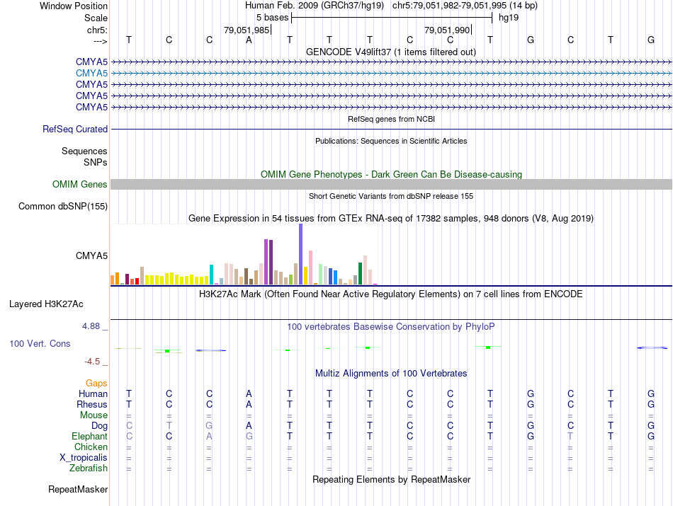Click the Multiz Alignments of 100 Vertebrates title

(391, 373)
